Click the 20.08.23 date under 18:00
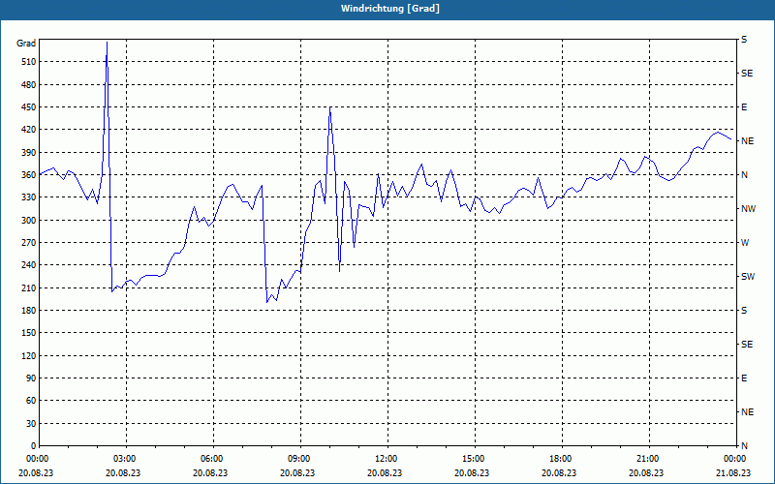The image size is (775, 484). pyautogui.click(x=559, y=472)
